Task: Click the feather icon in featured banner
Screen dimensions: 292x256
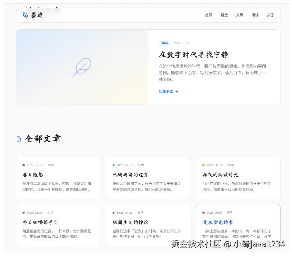Action: point(82,67)
